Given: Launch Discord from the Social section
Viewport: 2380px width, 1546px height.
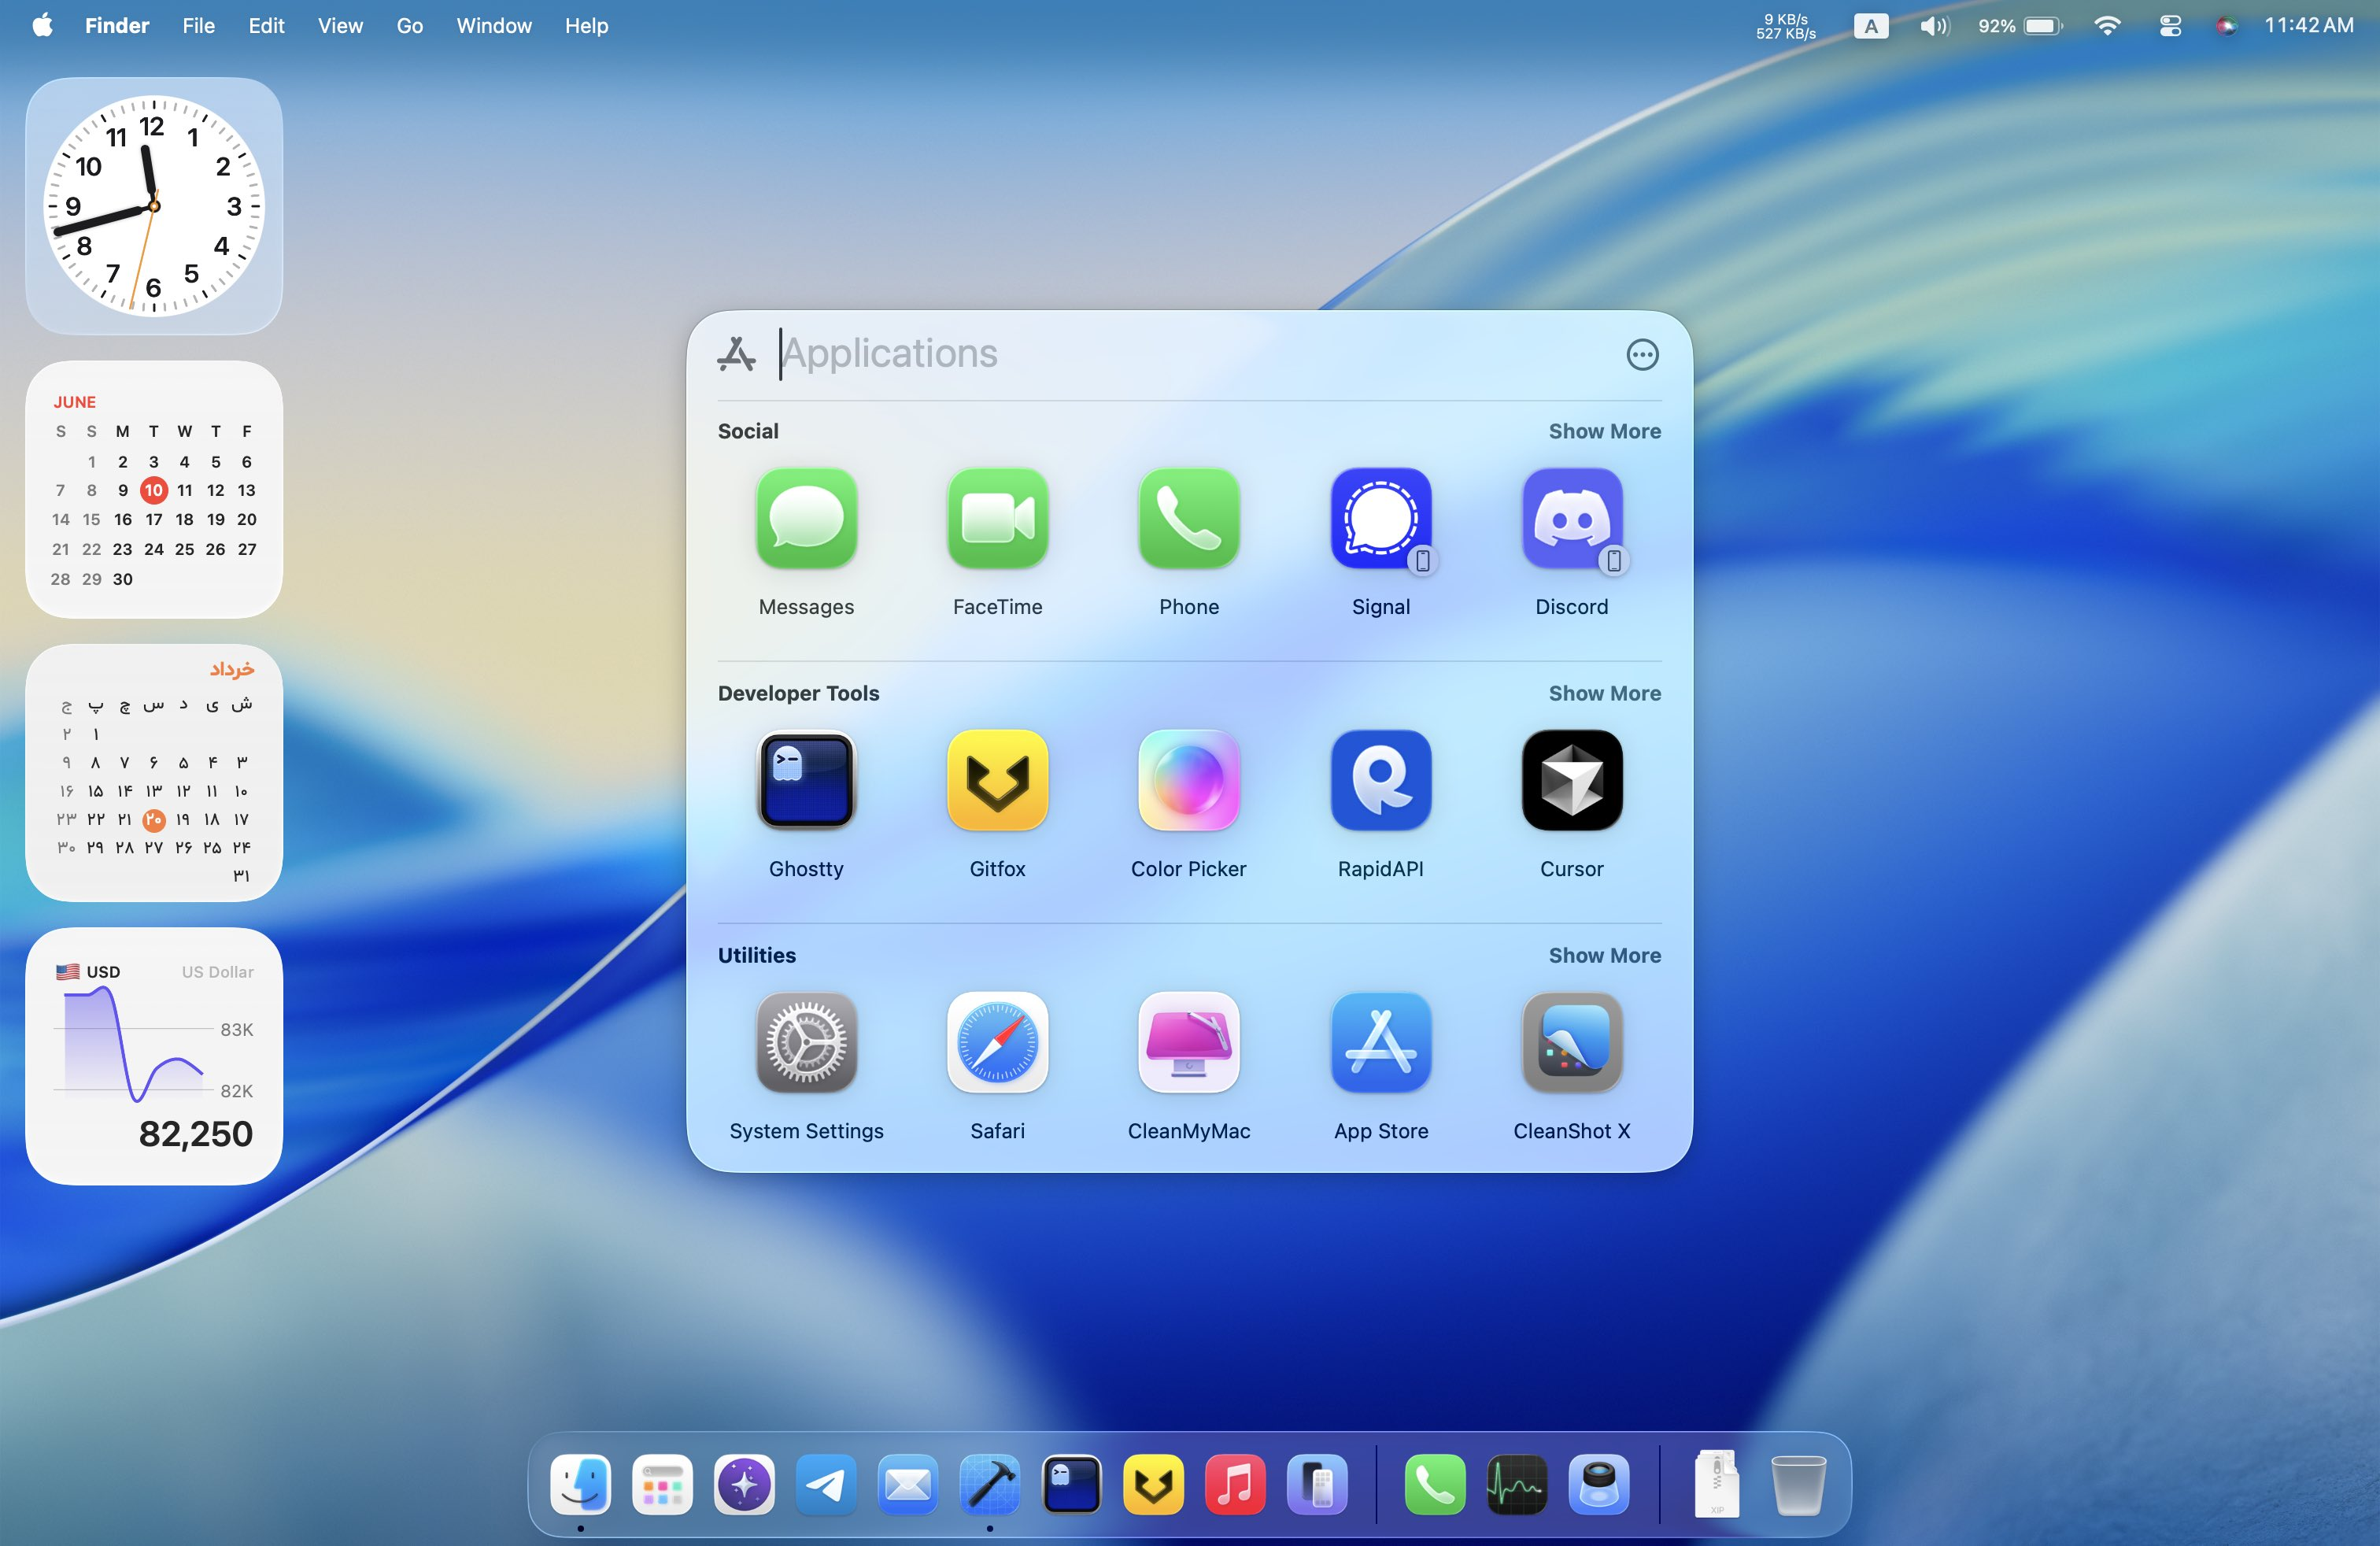Looking at the screenshot, I should (x=1571, y=518).
